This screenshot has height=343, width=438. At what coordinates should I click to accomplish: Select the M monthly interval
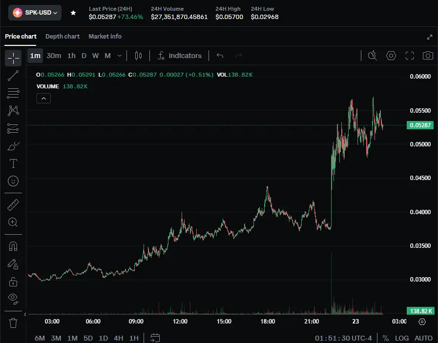[x=107, y=56]
